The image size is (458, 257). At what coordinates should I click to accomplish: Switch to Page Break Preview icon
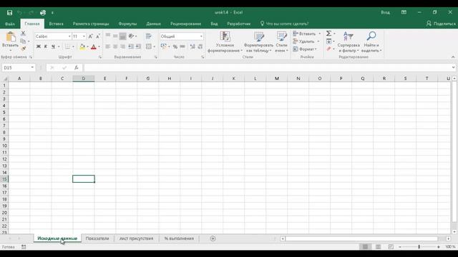391,247
